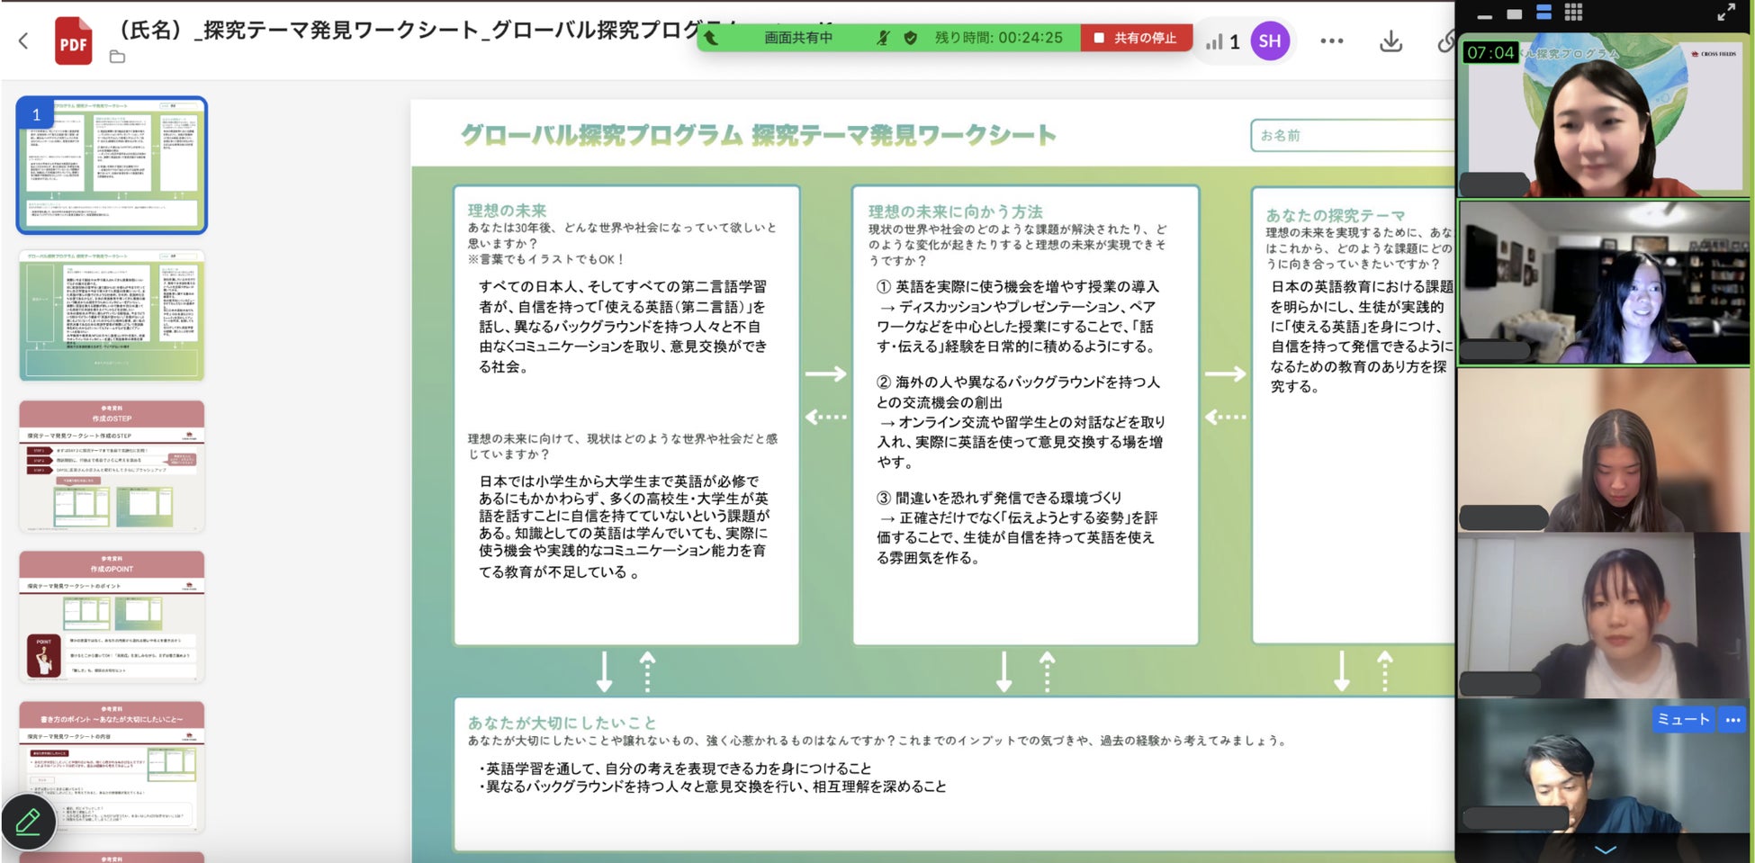
Task: Copy the share link with the chain icon
Action: tap(1445, 41)
